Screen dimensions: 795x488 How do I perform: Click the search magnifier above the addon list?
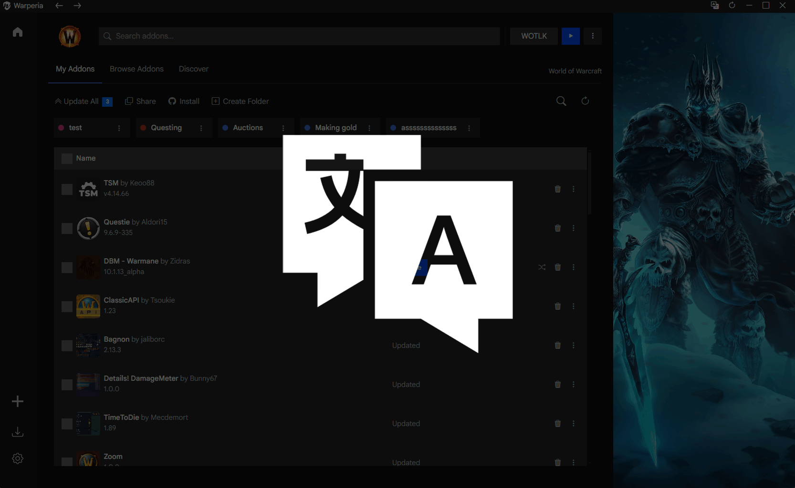(x=561, y=101)
